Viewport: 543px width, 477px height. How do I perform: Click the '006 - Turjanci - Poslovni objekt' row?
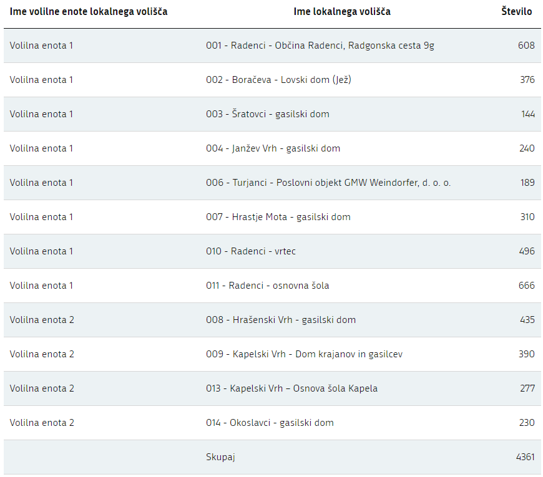(x=328, y=183)
